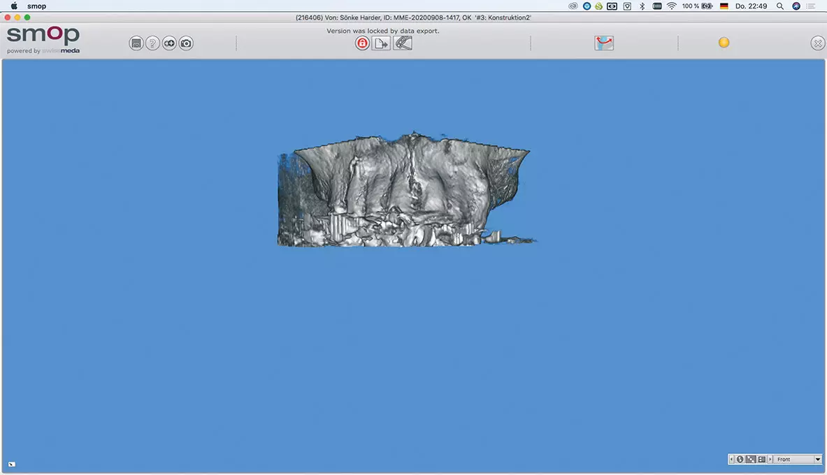Toggle the highlighted middle view mode icon
Image resolution: width=827 pixels, height=475 pixels.
click(751, 459)
